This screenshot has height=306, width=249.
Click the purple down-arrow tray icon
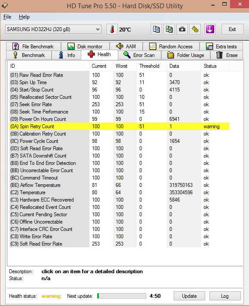coord(210,29)
